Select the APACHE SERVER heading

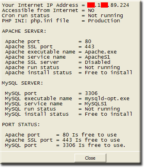tap(24, 31)
